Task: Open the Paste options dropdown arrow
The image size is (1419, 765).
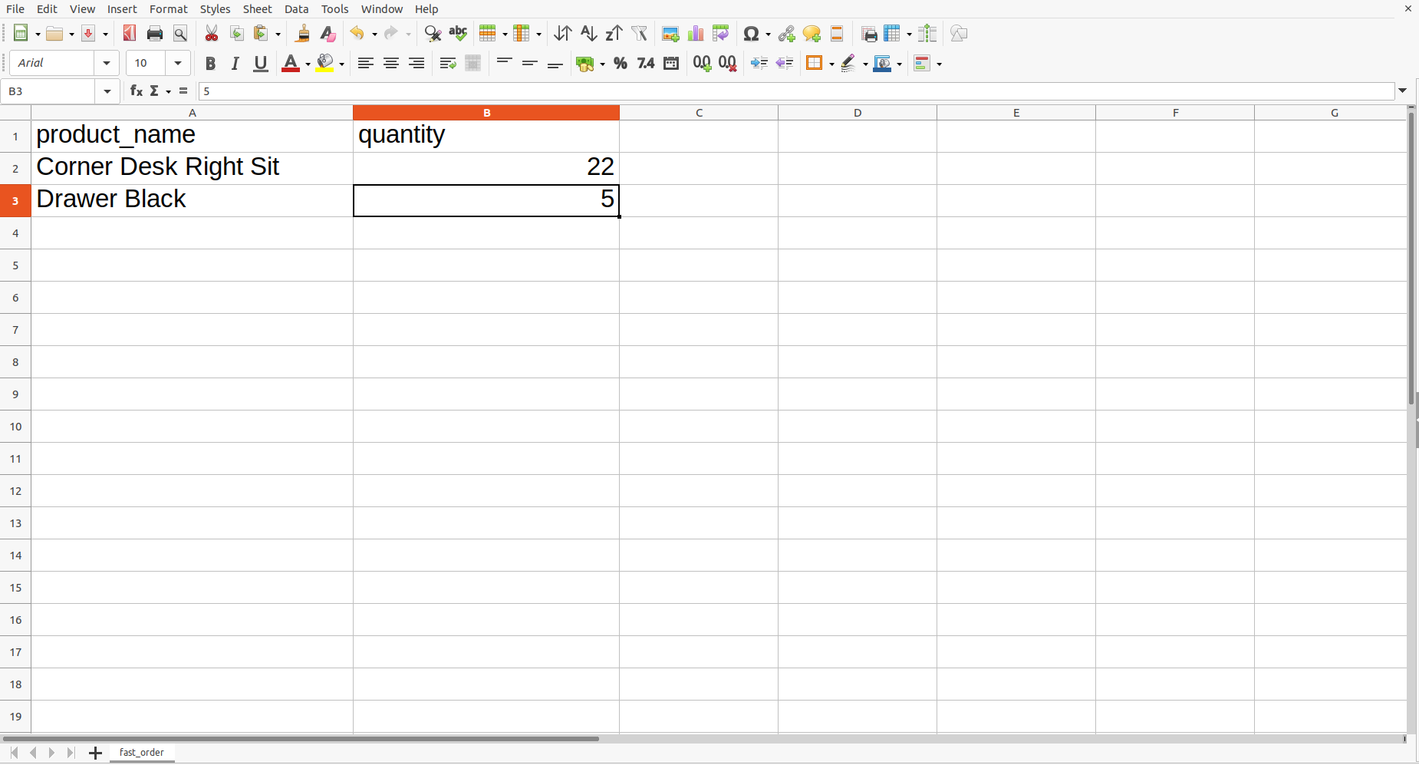Action: pos(278,34)
